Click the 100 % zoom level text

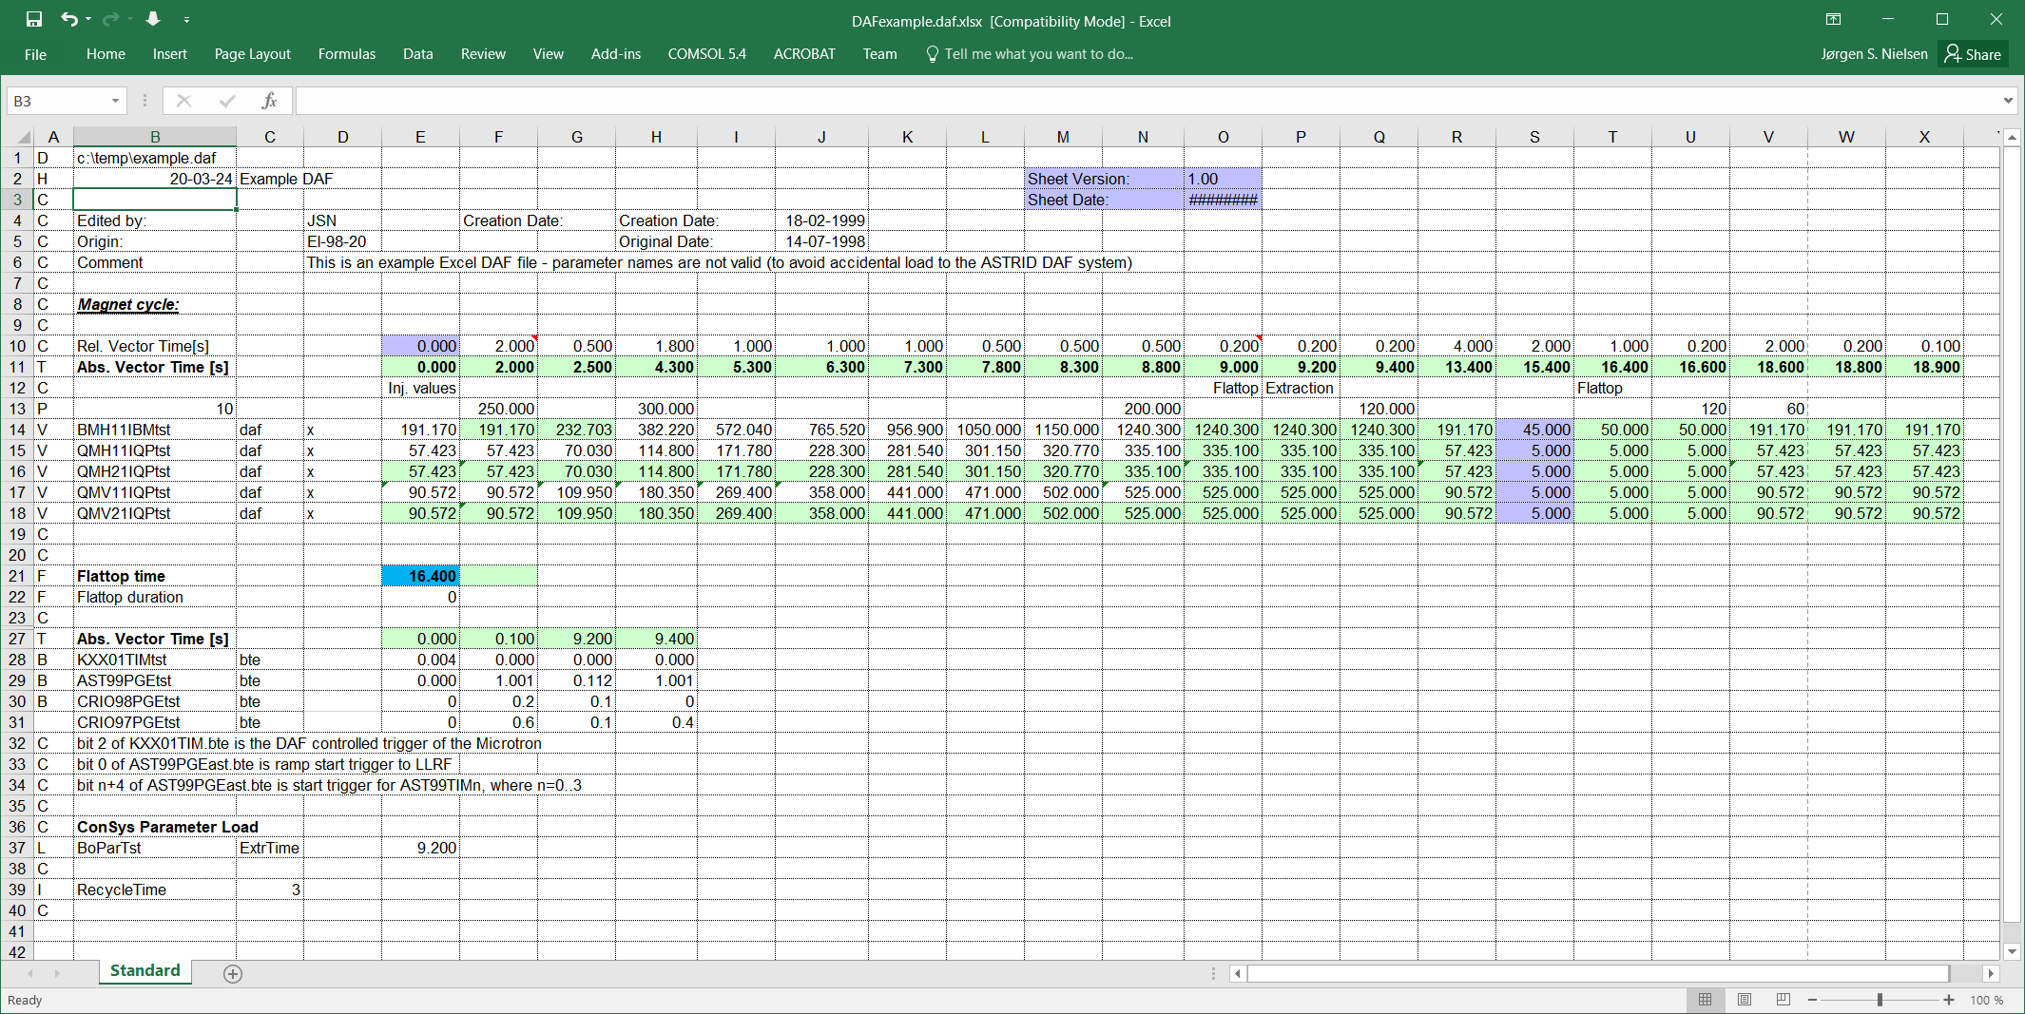tap(1986, 1000)
